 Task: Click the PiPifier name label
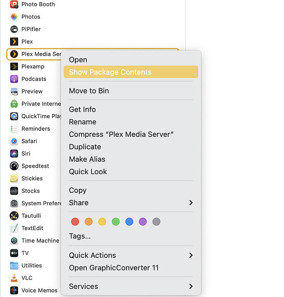tap(31, 29)
